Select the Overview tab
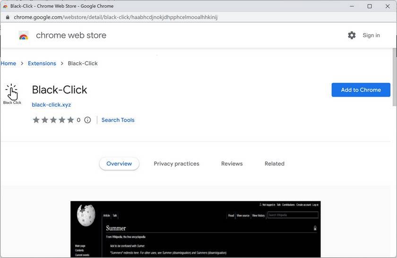This screenshot has width=397, height=258. click(119, 164)
